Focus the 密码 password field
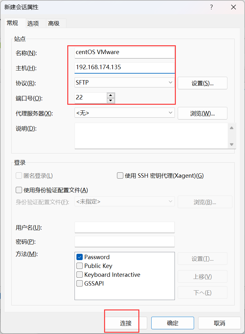Image resolution: width=245 pixels, height=334 pixels. click(x=125, y=242)
